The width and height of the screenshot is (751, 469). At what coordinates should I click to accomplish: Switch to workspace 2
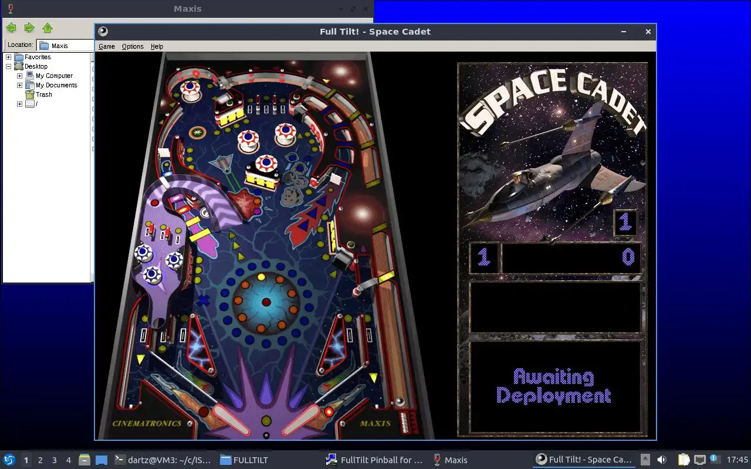coord(40,460)
